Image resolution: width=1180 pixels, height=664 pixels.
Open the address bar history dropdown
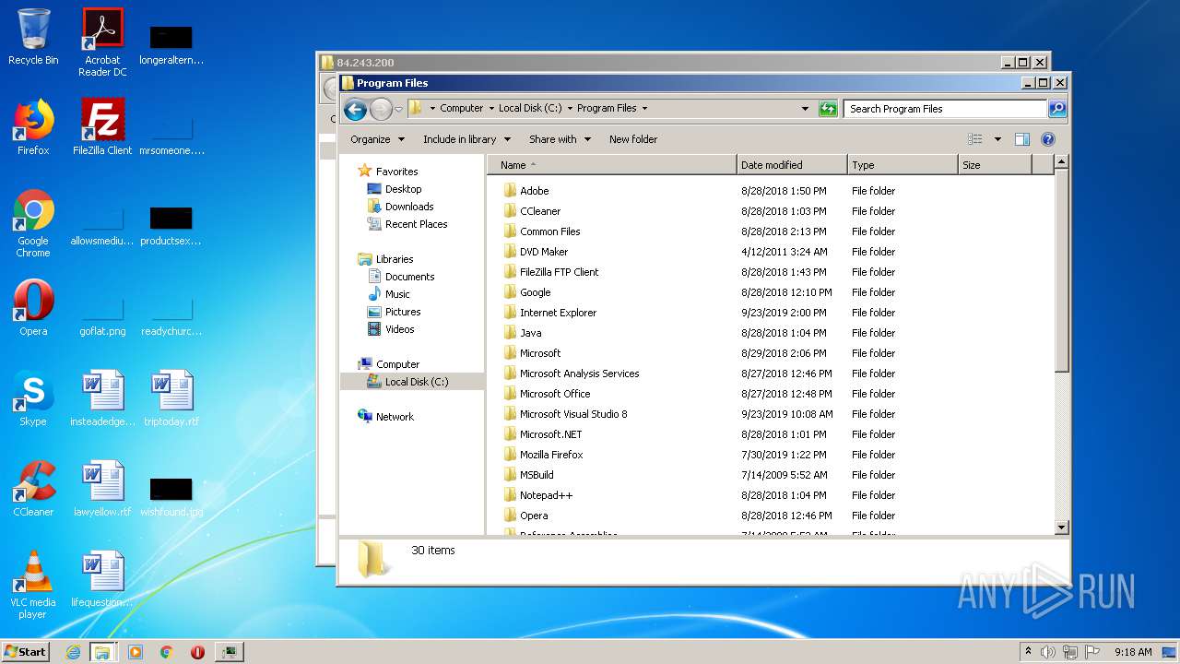[x=805, y=109]
